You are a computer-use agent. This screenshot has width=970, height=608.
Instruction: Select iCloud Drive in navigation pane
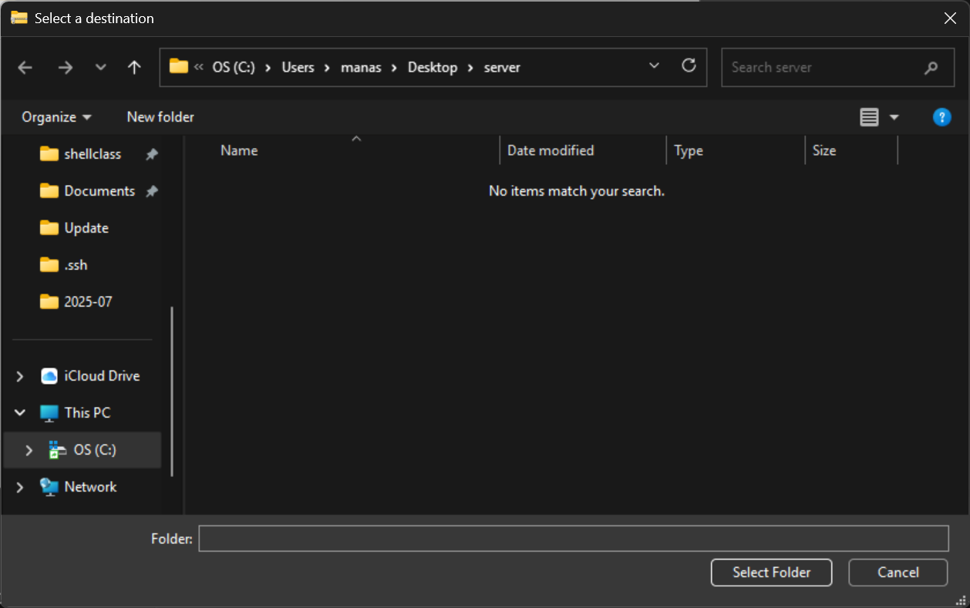102,376
